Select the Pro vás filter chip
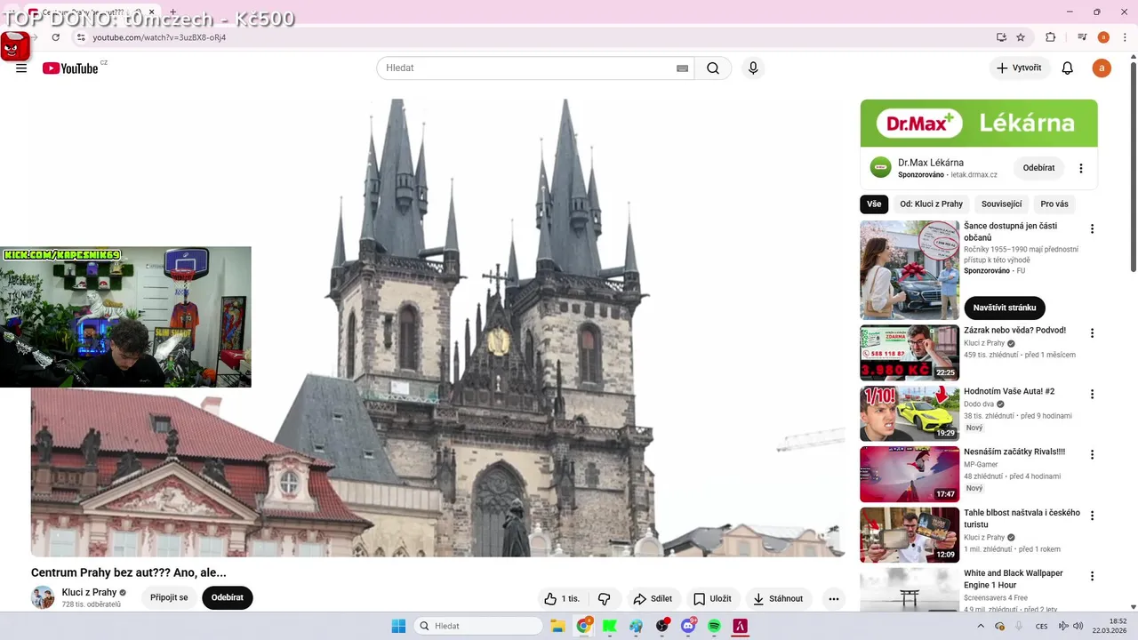The image size is (1138, 640). click(x=1054, y=204)
